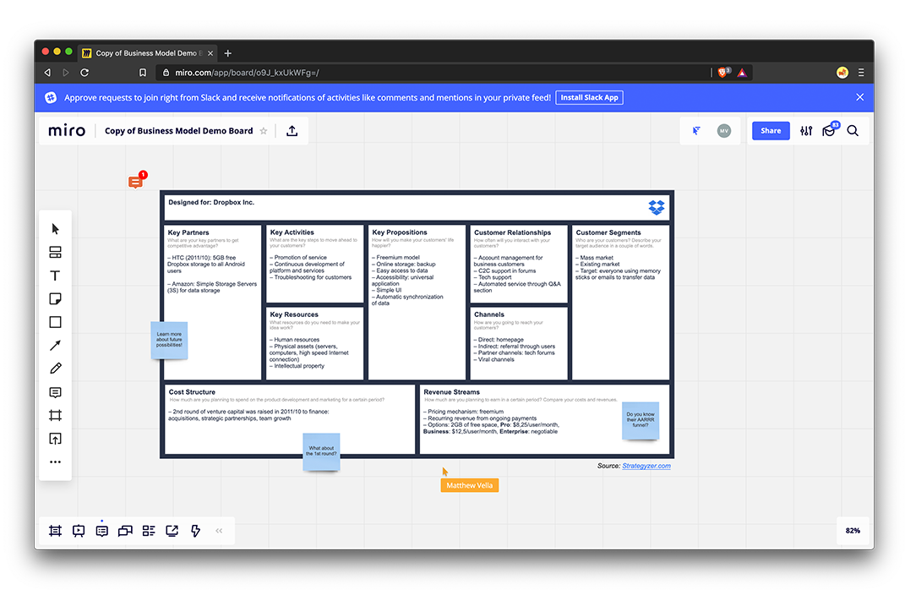Start screen sharing in bottom toolbar
Viewport: 905px width, 590px height.
(x=172, y=531)
